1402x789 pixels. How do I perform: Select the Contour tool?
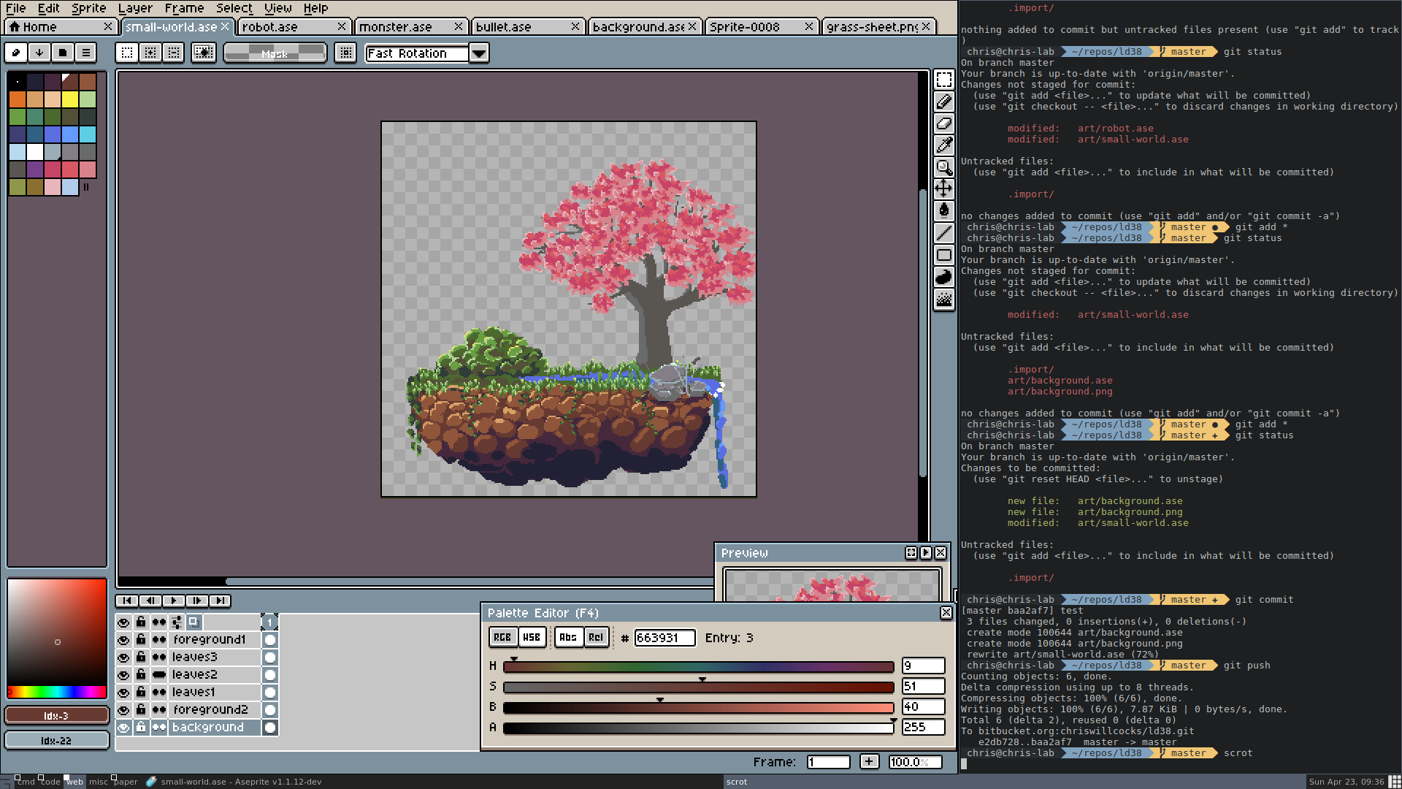click(x=944, y=277)
